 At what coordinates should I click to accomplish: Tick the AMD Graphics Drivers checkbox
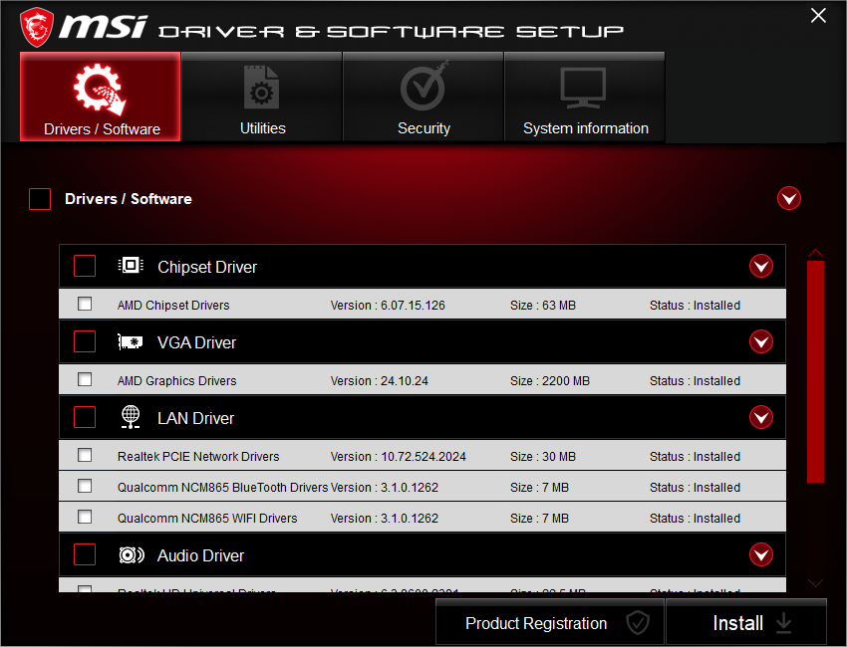pyautogui.click(x=85, y=379)
